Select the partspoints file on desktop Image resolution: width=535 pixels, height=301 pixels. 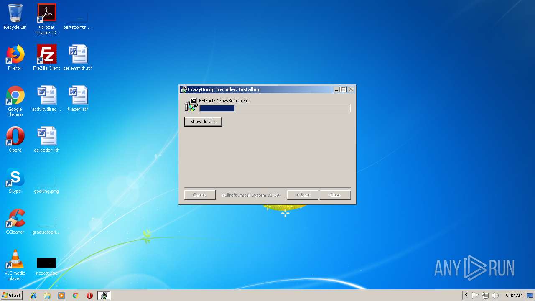(78, 19)
